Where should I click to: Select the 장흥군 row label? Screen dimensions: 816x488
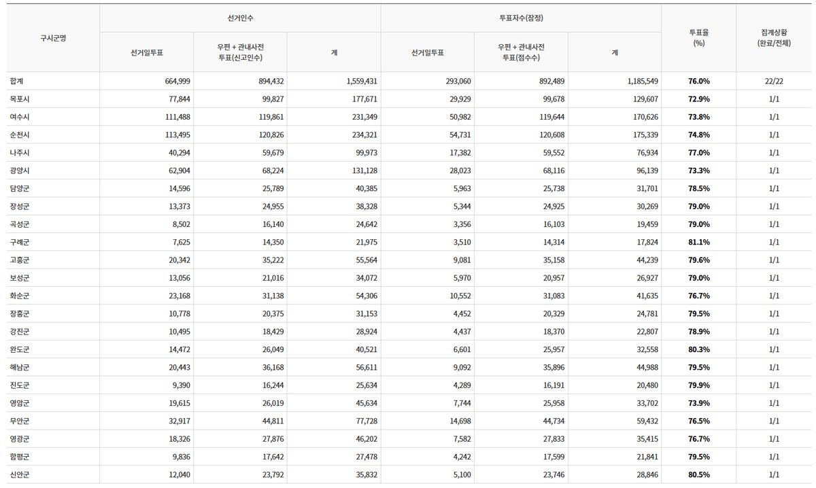(20, 314)
